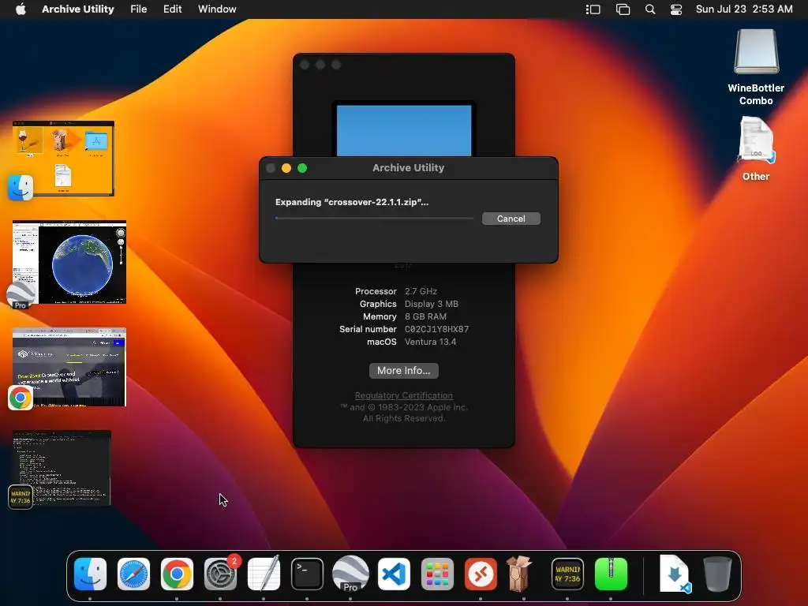Open Google Chrome in the Dock
The width and height of the screenshot is (808, 606).
coord(177,574)
